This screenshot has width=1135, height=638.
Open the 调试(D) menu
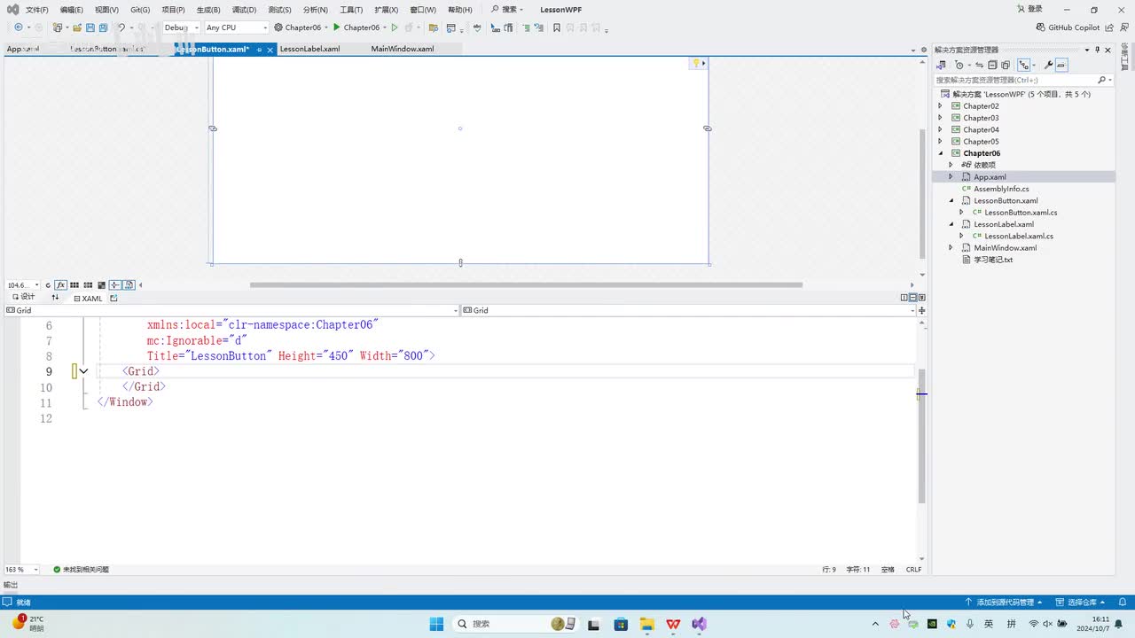[x=244, y=10]
